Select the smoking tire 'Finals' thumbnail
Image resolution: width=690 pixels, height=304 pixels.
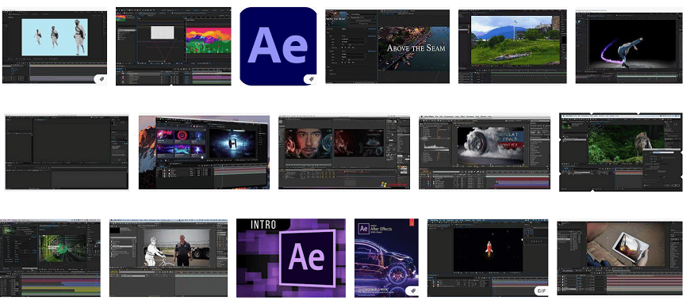484,153
